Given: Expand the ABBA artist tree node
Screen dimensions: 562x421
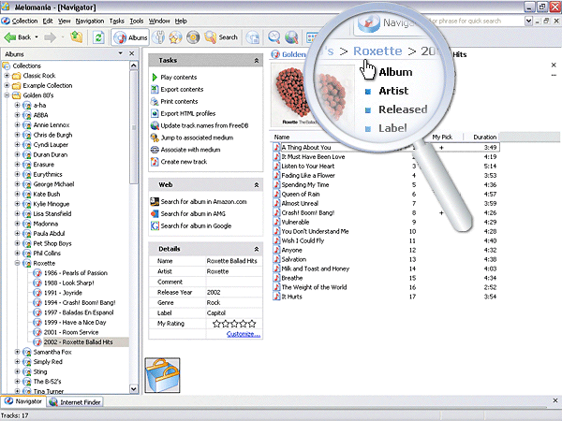Looking at the screenshot, I should (x=18, y=116).
